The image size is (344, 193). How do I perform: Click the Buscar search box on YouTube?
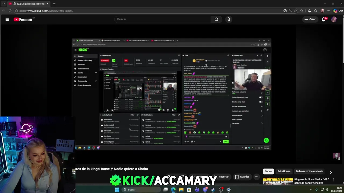point(163,19)
